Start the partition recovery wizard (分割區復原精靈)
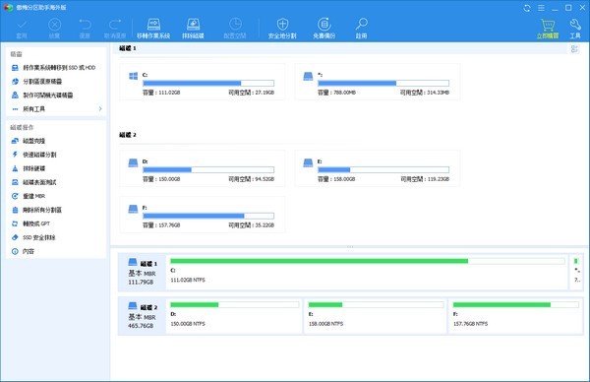Image resolution: width=590 pixels, height=382 pixels. pos(37,82)
